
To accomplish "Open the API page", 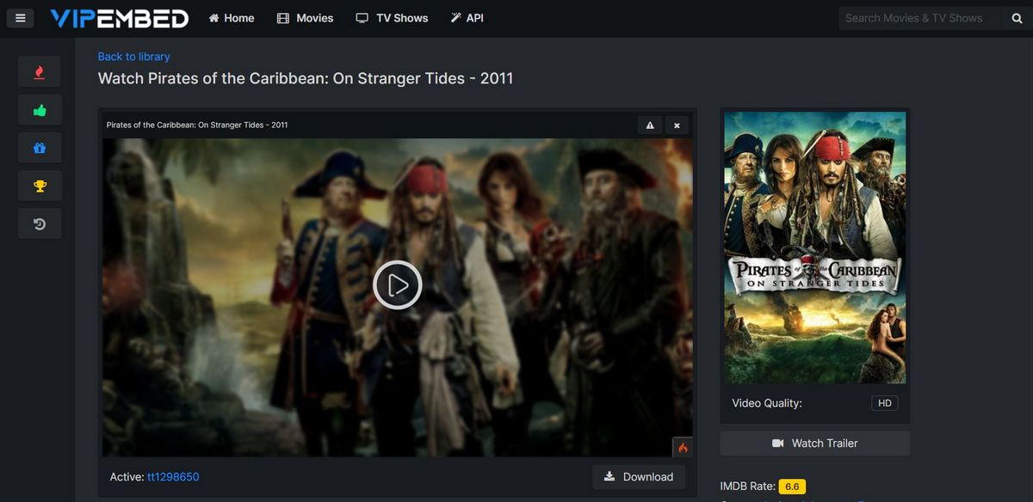I will (467, 18).
